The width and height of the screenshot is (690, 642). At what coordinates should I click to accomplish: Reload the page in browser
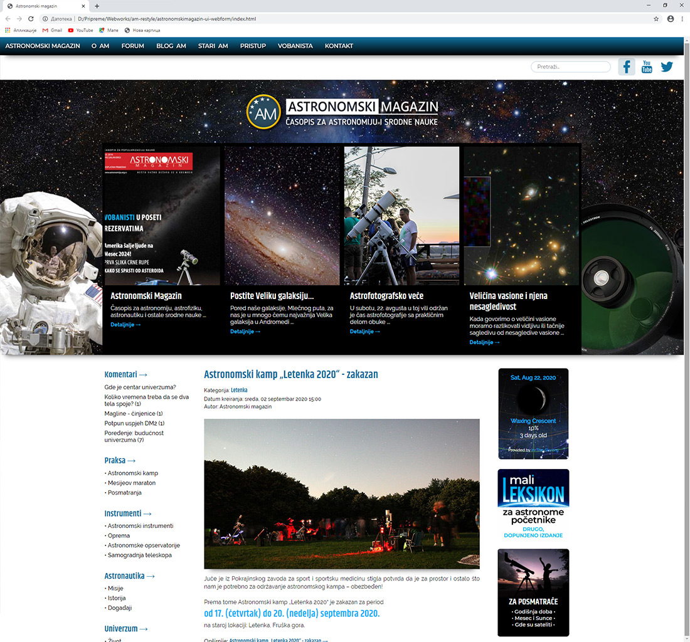[x=31, y=19]
